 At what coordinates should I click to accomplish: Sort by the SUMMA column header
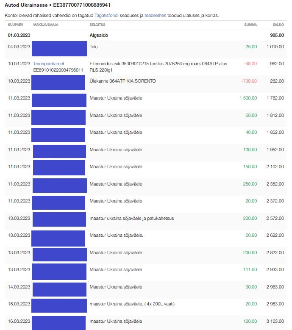click(250, 25)
